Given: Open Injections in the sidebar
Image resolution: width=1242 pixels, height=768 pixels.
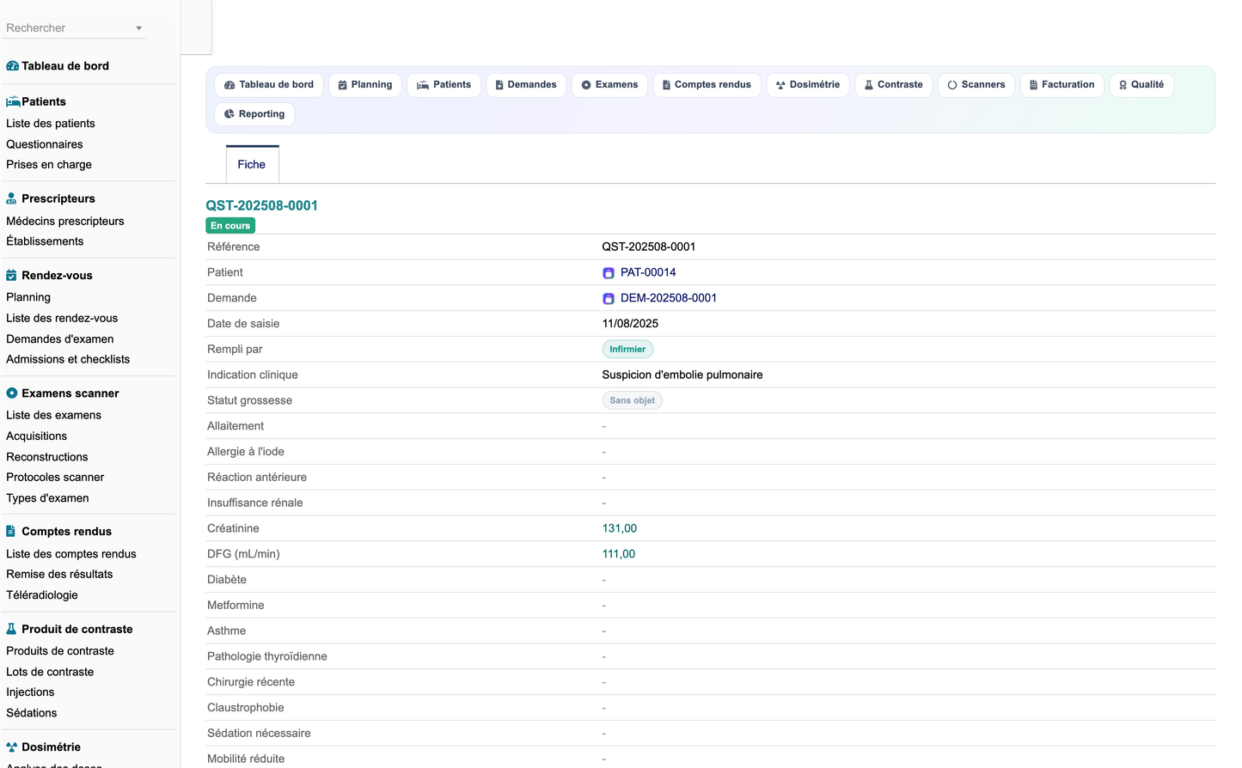Looking at the screenshot, I should pyautogui.click(x=30, y=692).
